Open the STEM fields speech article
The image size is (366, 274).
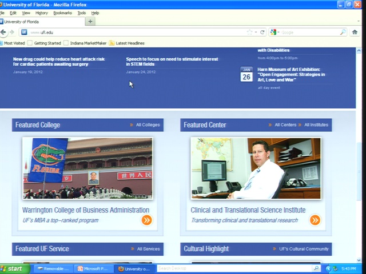(x=172, y=62)
